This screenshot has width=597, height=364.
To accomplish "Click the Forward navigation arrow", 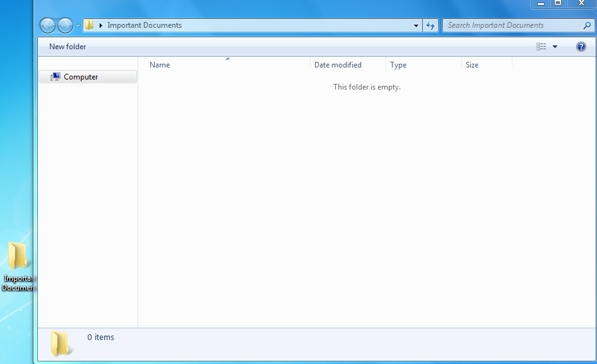I will [65, 25].
